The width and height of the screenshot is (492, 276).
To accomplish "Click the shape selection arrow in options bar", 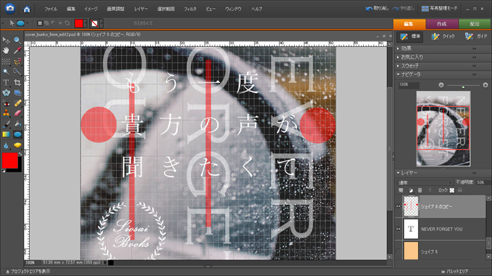I will (x=12, y=23).
